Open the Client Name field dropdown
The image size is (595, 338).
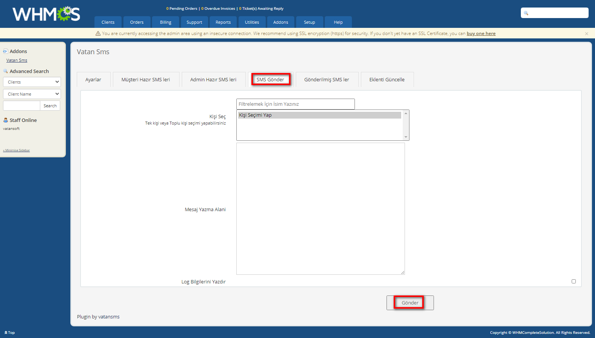tap(32, 94)
